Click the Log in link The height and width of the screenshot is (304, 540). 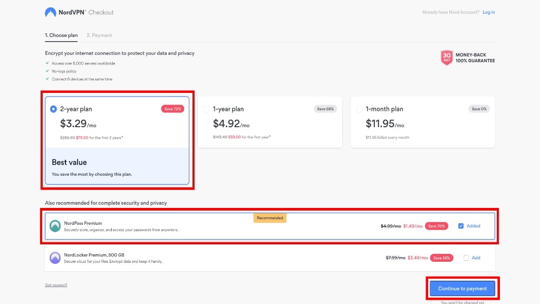[489, 12]
